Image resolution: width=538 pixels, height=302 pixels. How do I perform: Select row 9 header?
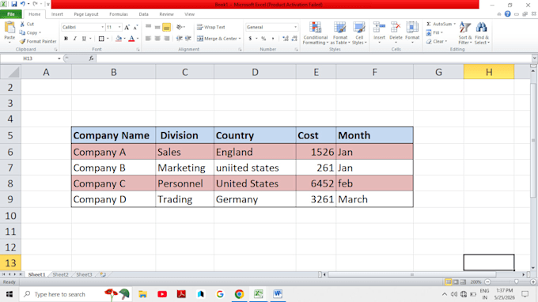click(x=10, y=199)
